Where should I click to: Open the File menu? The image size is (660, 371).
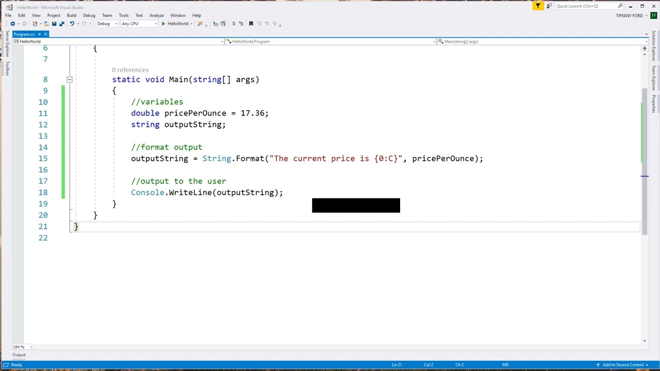point(8,15)
